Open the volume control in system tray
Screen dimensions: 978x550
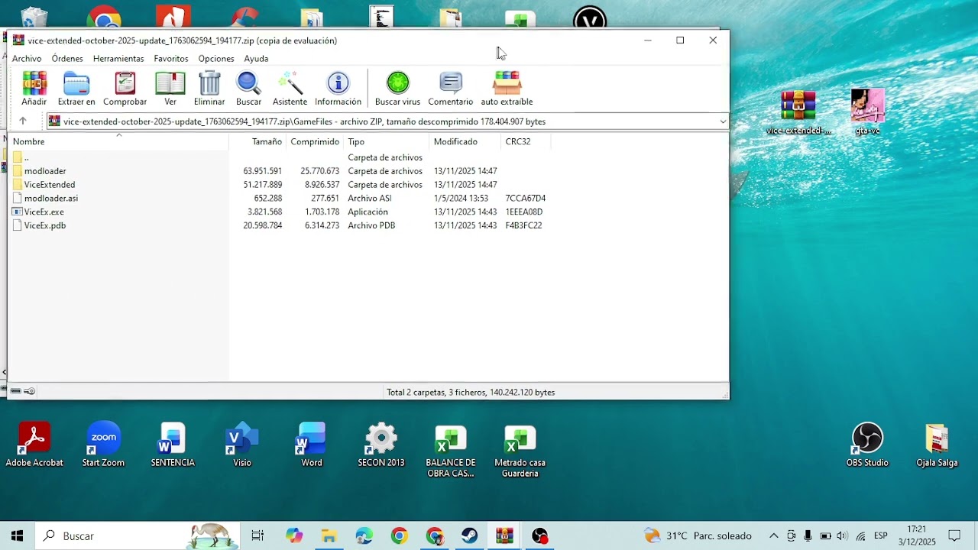pos(842,535)
